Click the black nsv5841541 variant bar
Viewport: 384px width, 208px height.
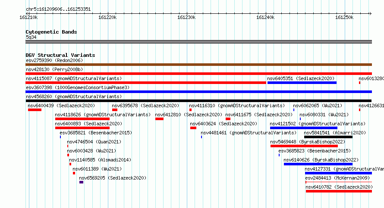tap(328, 137)
